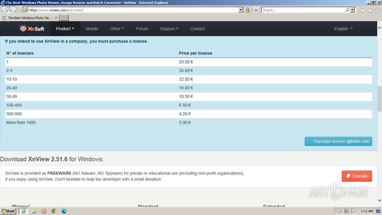382x215 pixels.
Task: Click the search magnifier icon
Action: tap(347, 10)
